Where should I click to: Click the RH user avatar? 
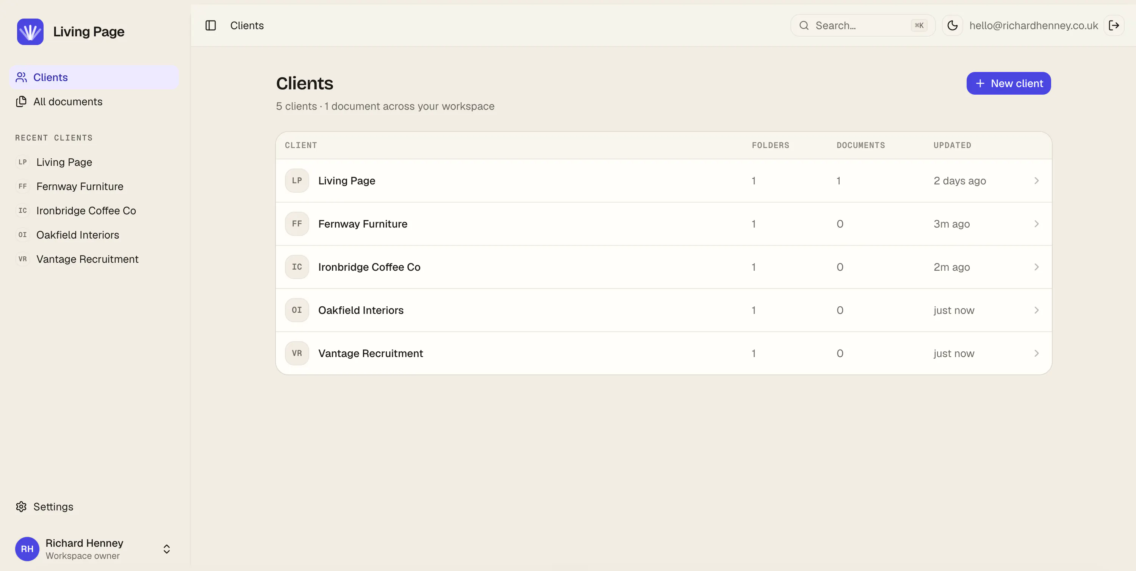tap(27, 549)
